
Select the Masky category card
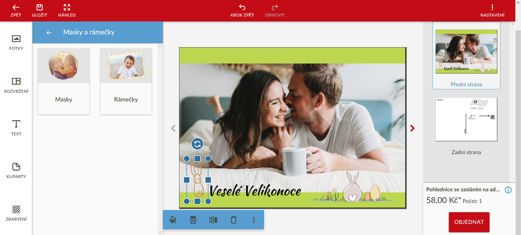(64, 81)
